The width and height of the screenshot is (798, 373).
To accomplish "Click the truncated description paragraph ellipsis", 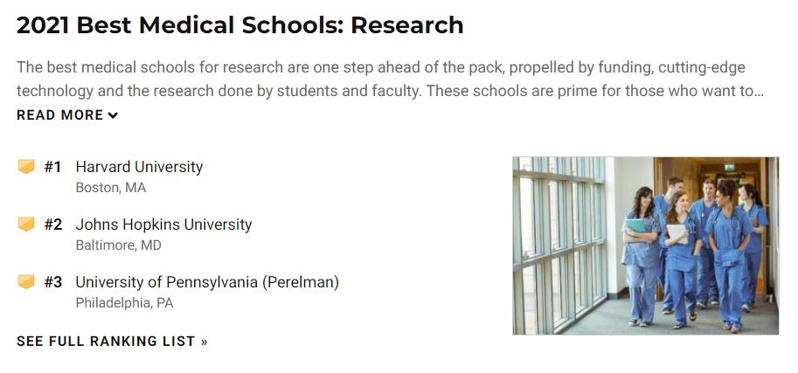I will (x=759, y=92).
